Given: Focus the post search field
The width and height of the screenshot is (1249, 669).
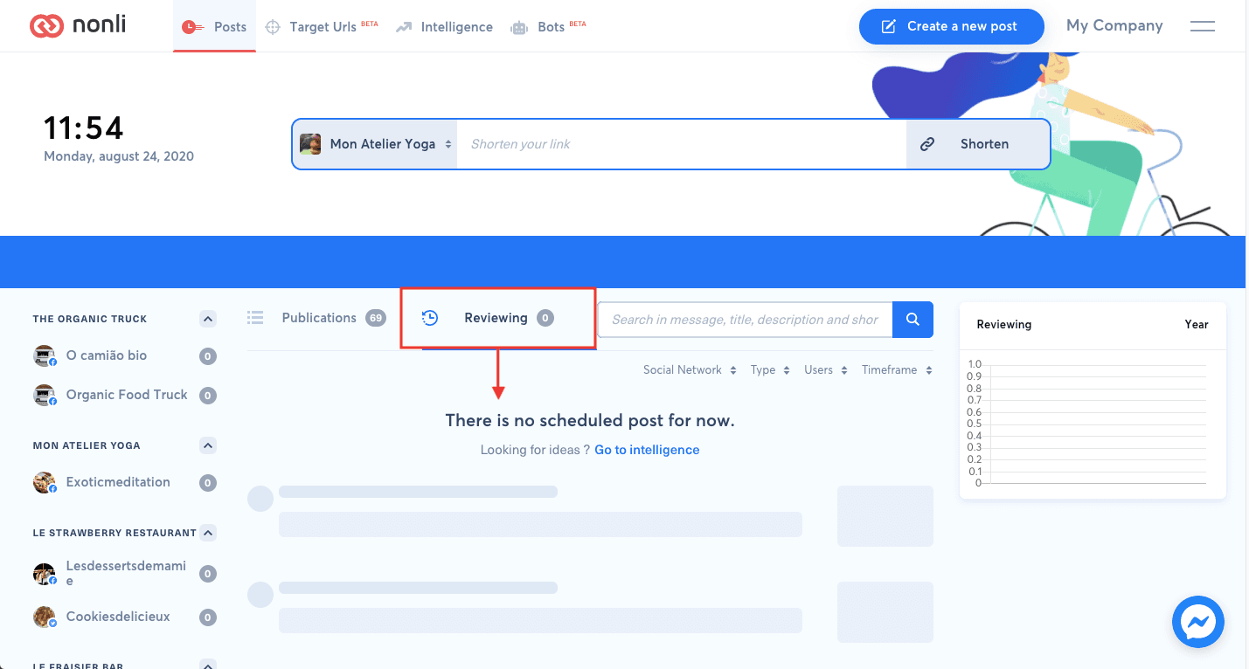Looking at the screenshot, I should (745, 320).
